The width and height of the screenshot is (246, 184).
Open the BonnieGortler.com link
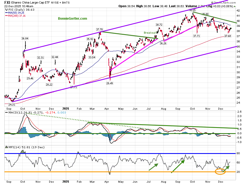tap(72, 19)
